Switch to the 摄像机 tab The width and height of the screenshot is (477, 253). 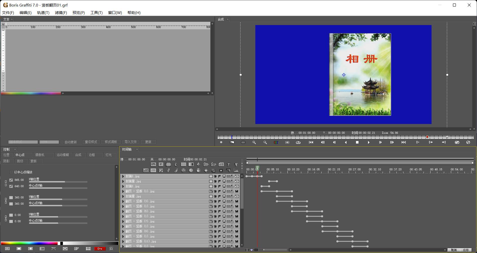click(43, 155)
